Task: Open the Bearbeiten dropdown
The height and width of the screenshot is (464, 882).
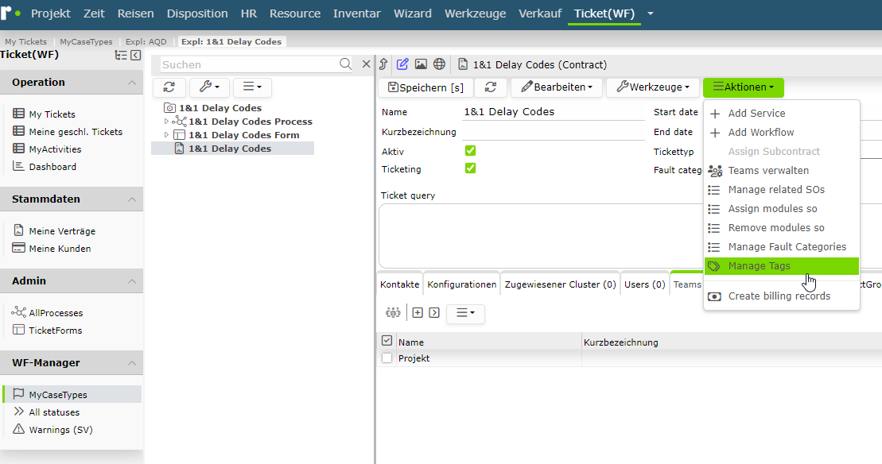Action: [556, 87]
